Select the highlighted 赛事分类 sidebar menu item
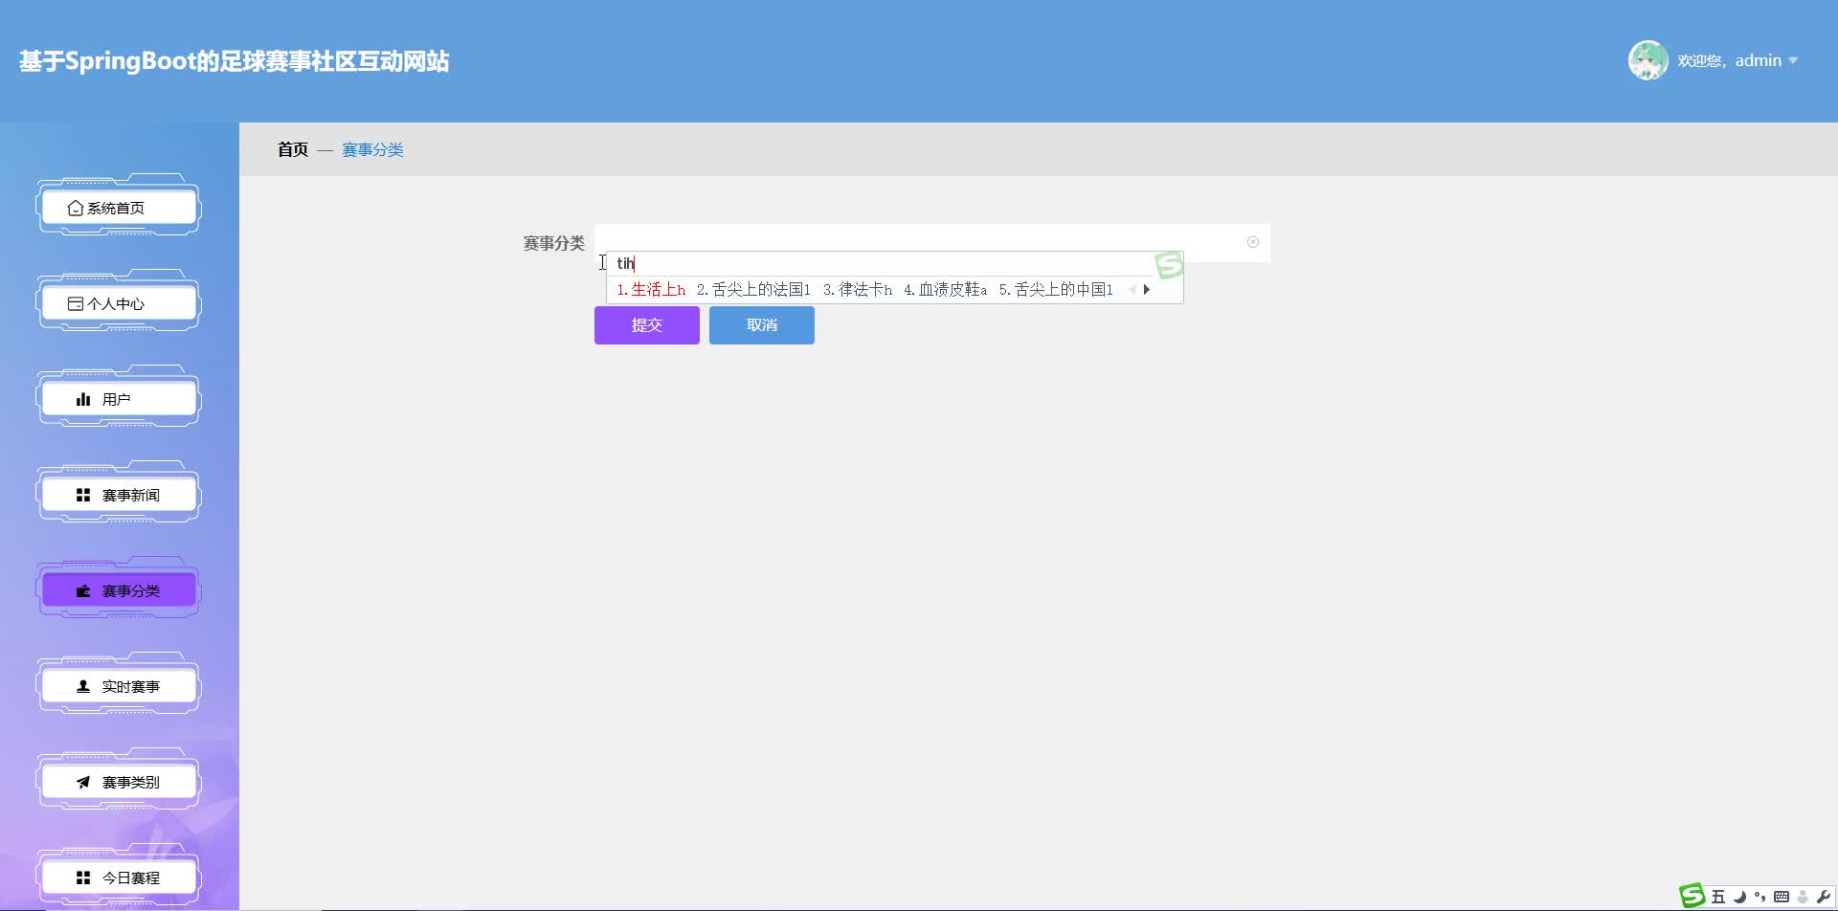Viewport: 1838px width, 911px height. coord(118,589)
